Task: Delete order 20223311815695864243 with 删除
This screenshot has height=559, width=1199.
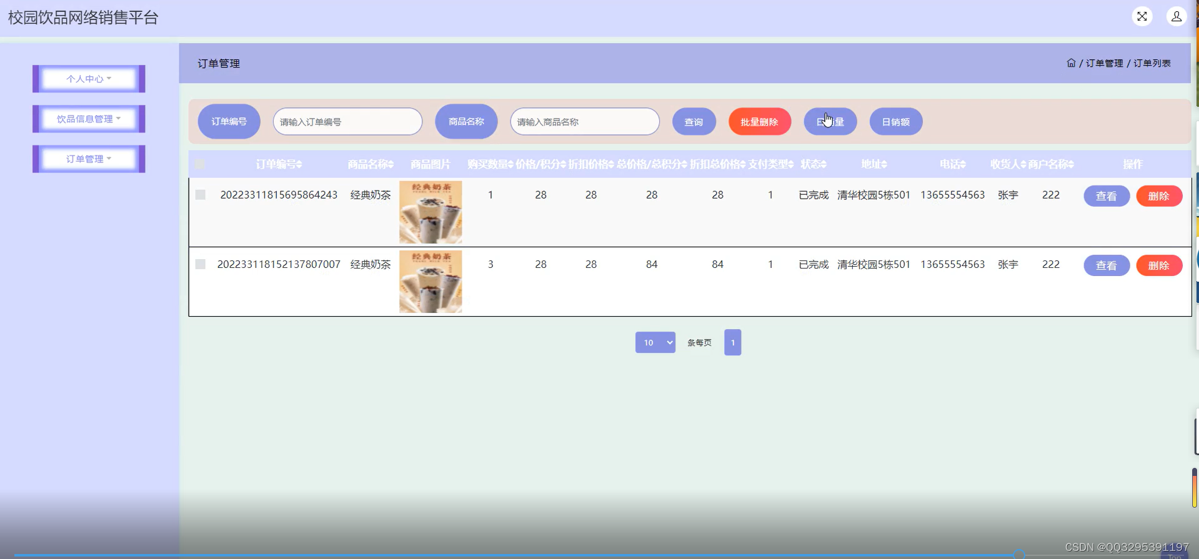Action: pos(1159,196)
